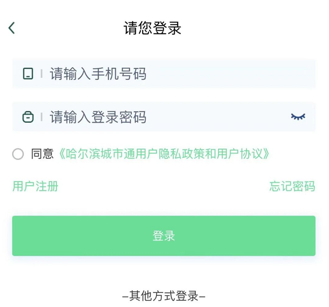Tap the back chevron arrow
The image size is (329, 307).
(x=12, y=28)
